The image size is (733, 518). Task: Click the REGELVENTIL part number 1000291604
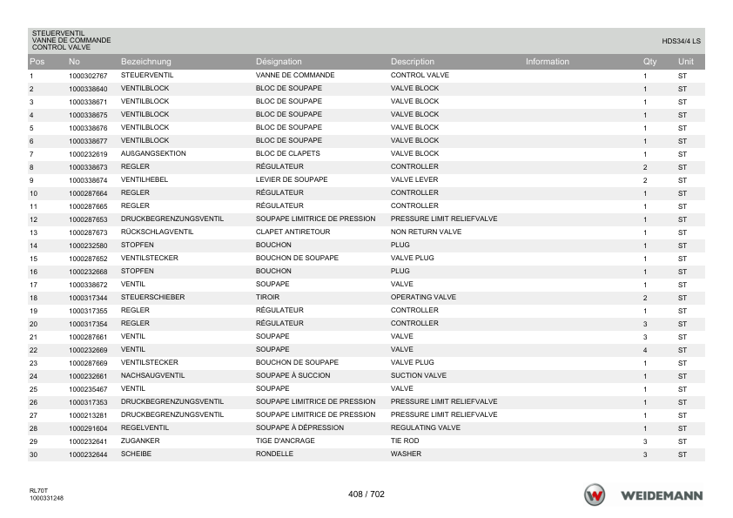click(88, 428)
